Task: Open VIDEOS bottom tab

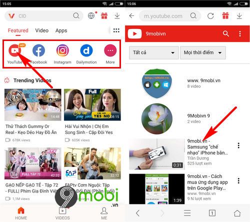Action: (62, 213)
